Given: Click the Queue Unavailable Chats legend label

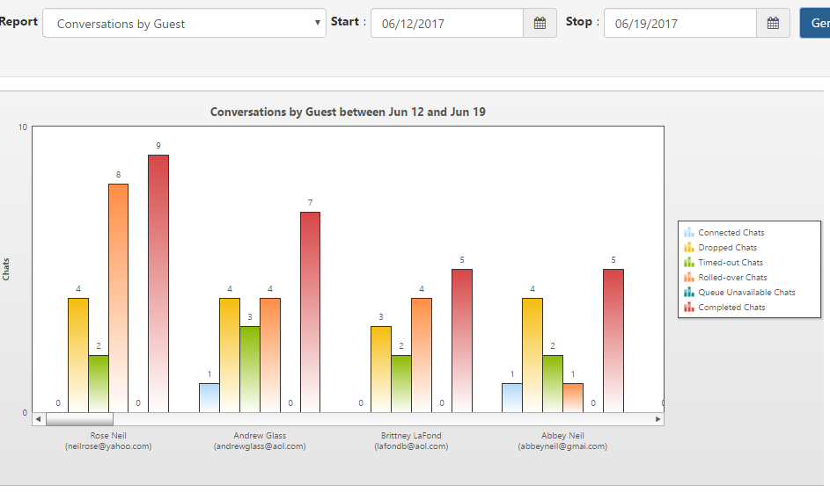Looking at the screenshot, I should [746, 293].
